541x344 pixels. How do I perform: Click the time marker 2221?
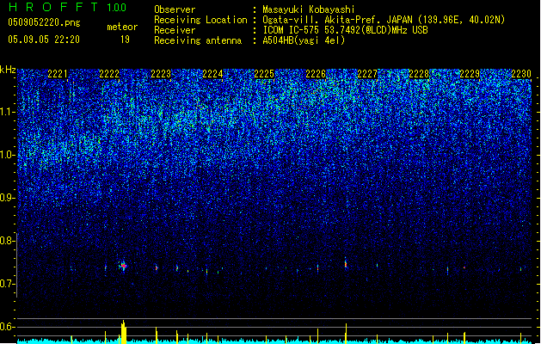(58, 74)
